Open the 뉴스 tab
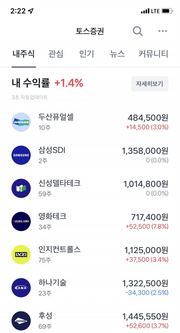 click(117, 54)
